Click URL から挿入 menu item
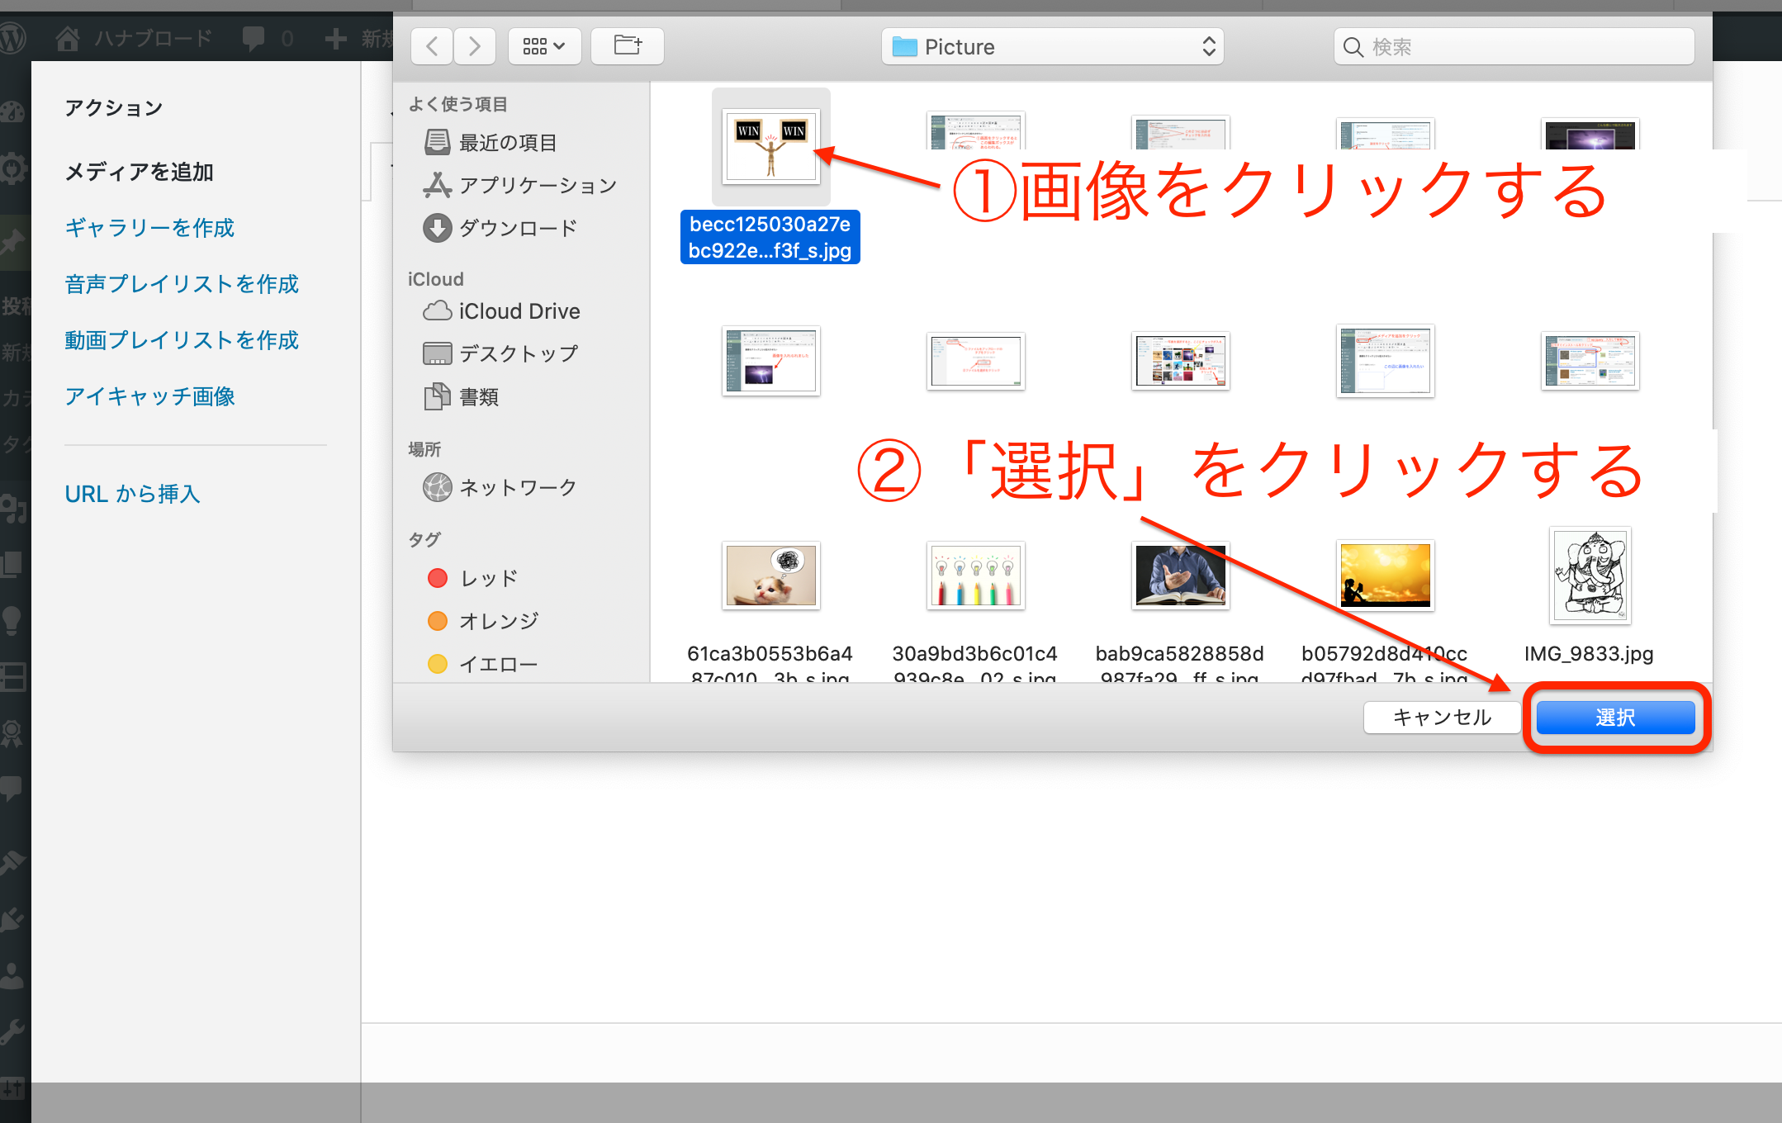This screenshot has height=1123, width=1782. 132,494
